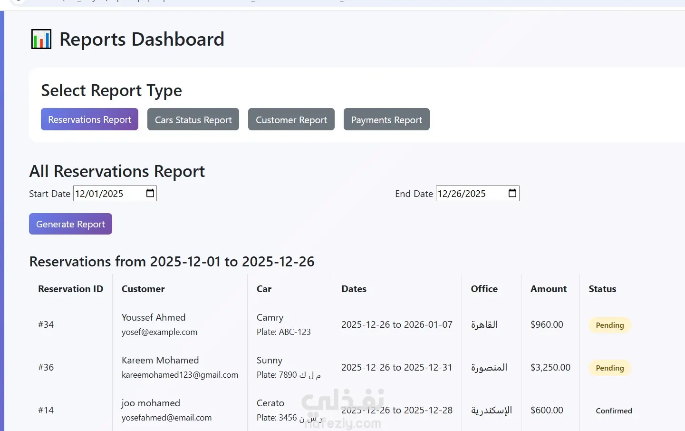Click the $3,250.00 amount

tap(550, 367)
